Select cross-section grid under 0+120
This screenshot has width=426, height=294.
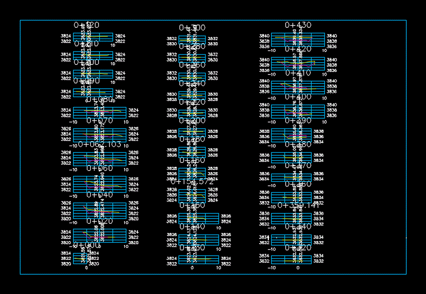point(93,37)
